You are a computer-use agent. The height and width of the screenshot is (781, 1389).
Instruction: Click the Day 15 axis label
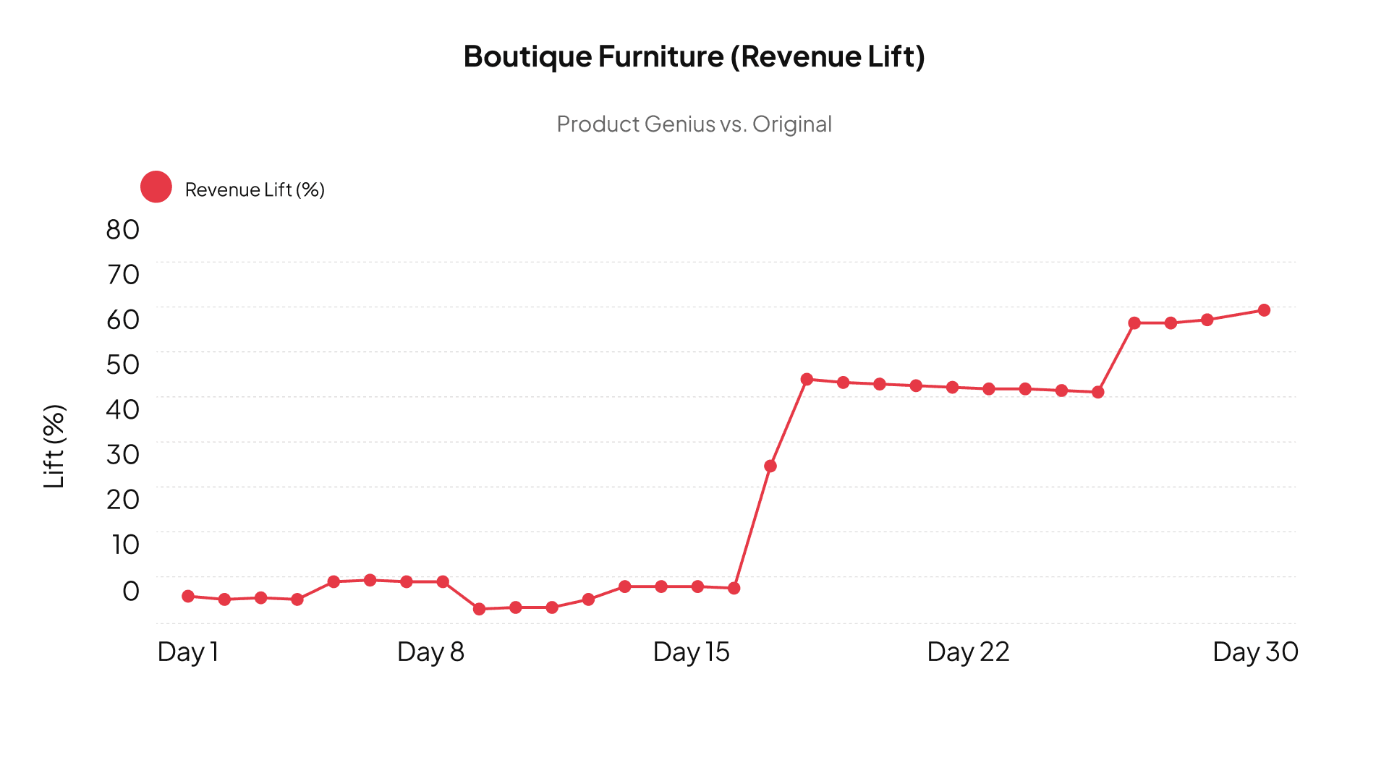pos(691,652)
